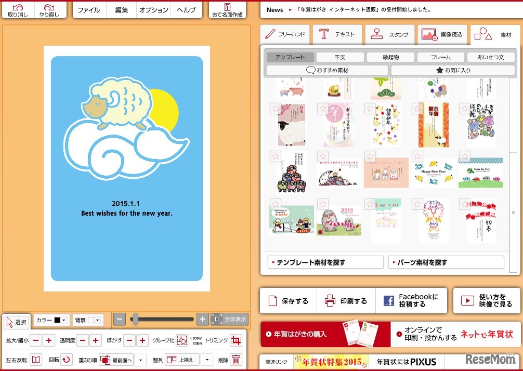Click the fit-all view (全体表示) button
The height and width of the screenshot is (371, 523).
pyautogui.click(x=229, y=319)
